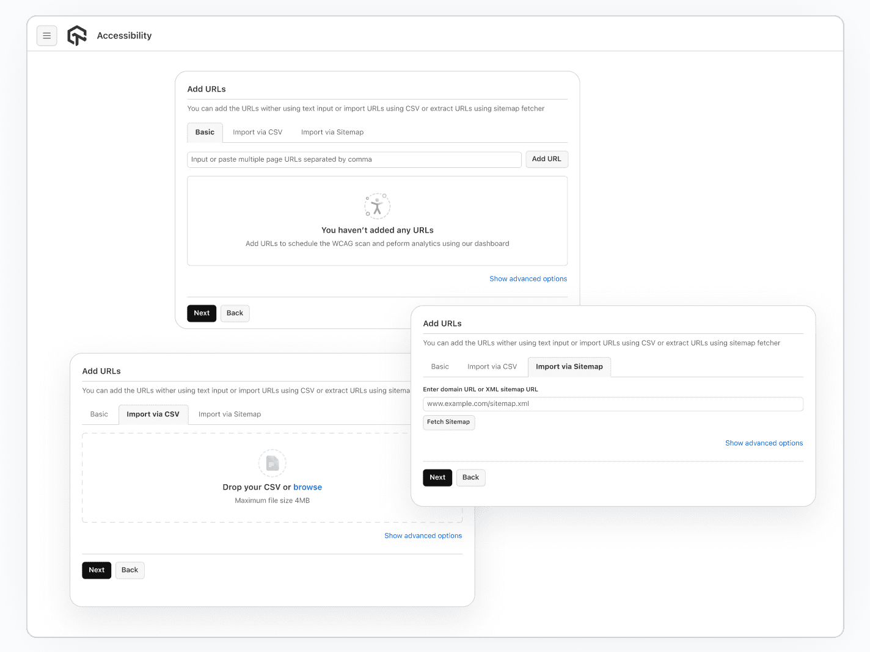The width and height of the screenshot is (870, 652).
Task: Click the CSV file document icon
Action: [272, 463]
